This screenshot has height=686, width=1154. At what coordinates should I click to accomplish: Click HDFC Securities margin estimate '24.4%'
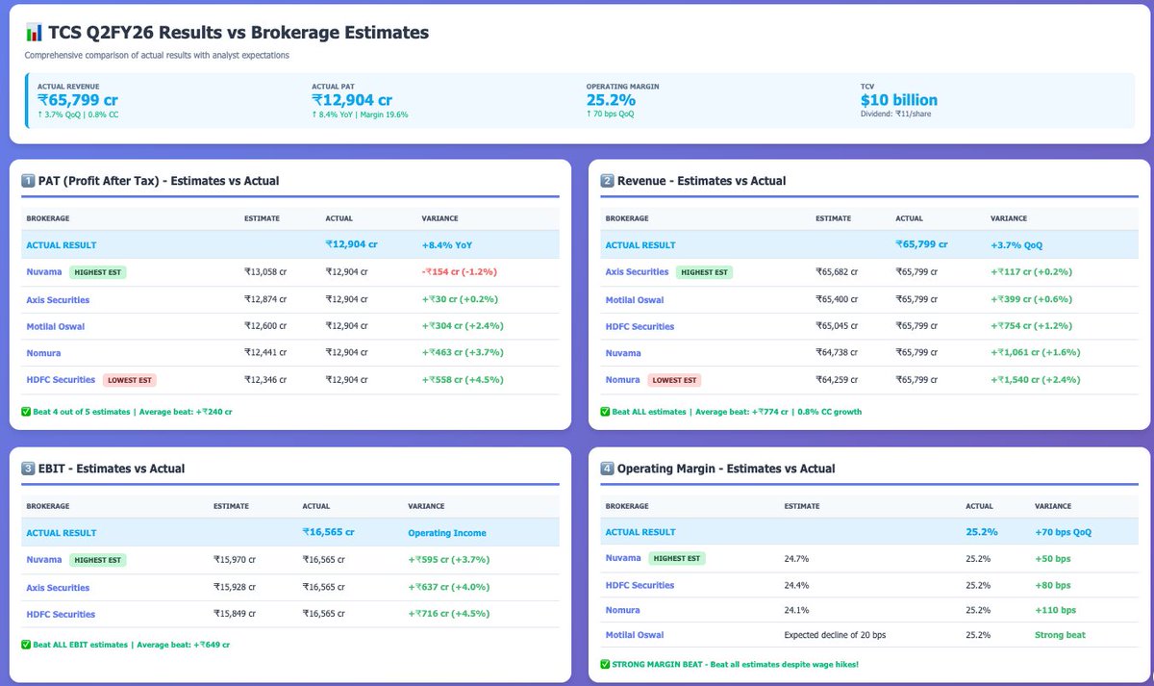pos(795,585)
